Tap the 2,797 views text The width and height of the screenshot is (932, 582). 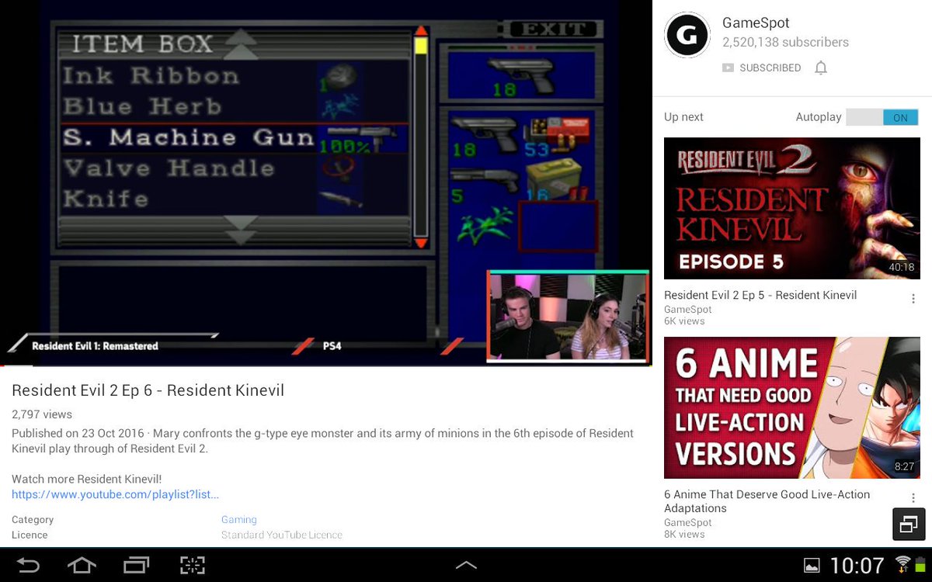(x=42, y=414)
